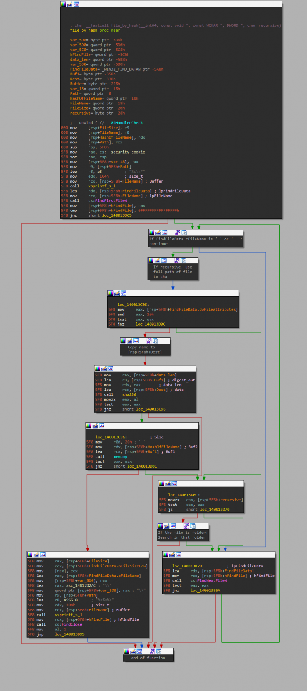Viewport: 307px width, 691px height.
Task: Expand the "If the file is folder" group
Action: [x=193, y=526]
